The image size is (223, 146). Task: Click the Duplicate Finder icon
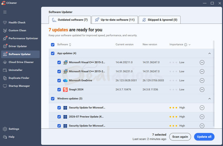pos(5,78)
